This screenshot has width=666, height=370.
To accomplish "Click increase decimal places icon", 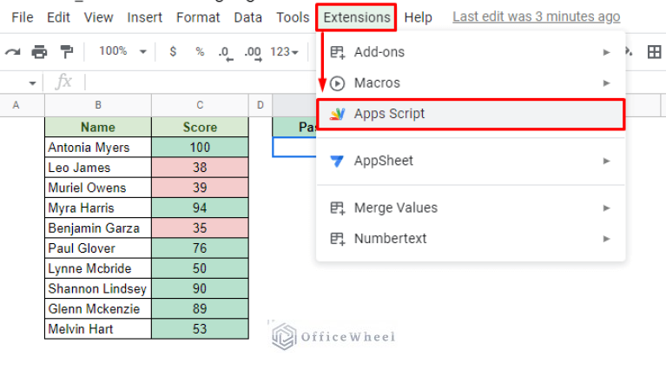I will click(254, 53).
